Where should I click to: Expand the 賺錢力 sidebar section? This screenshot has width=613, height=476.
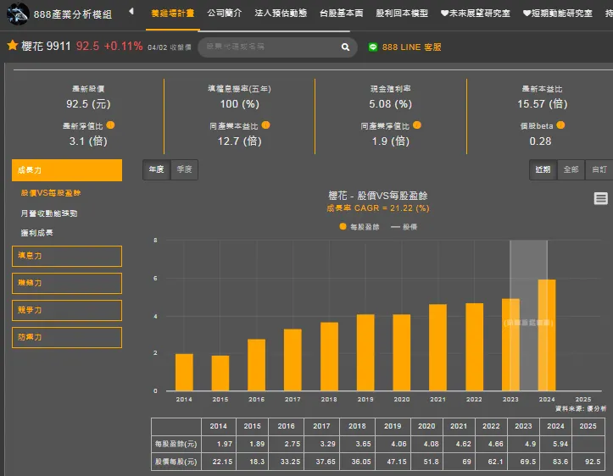[x=67, y=283]
